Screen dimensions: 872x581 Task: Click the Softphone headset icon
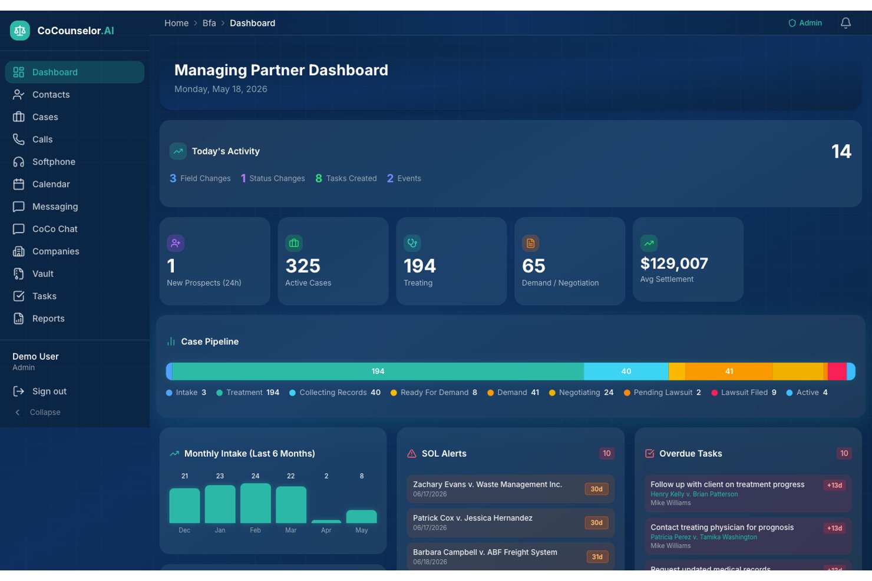[19, 162]
